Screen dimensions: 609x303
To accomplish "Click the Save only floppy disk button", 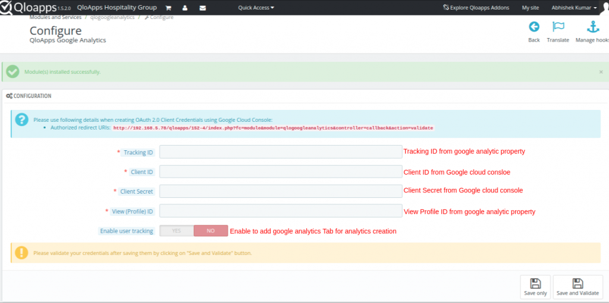I will (x=535, y=287).
